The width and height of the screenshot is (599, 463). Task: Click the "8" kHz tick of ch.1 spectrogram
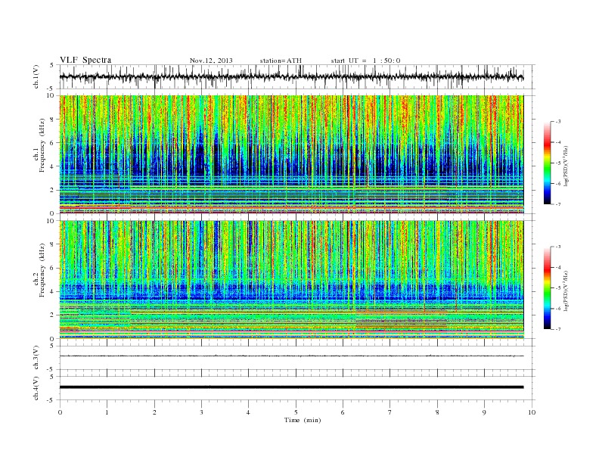coord(53,120)
